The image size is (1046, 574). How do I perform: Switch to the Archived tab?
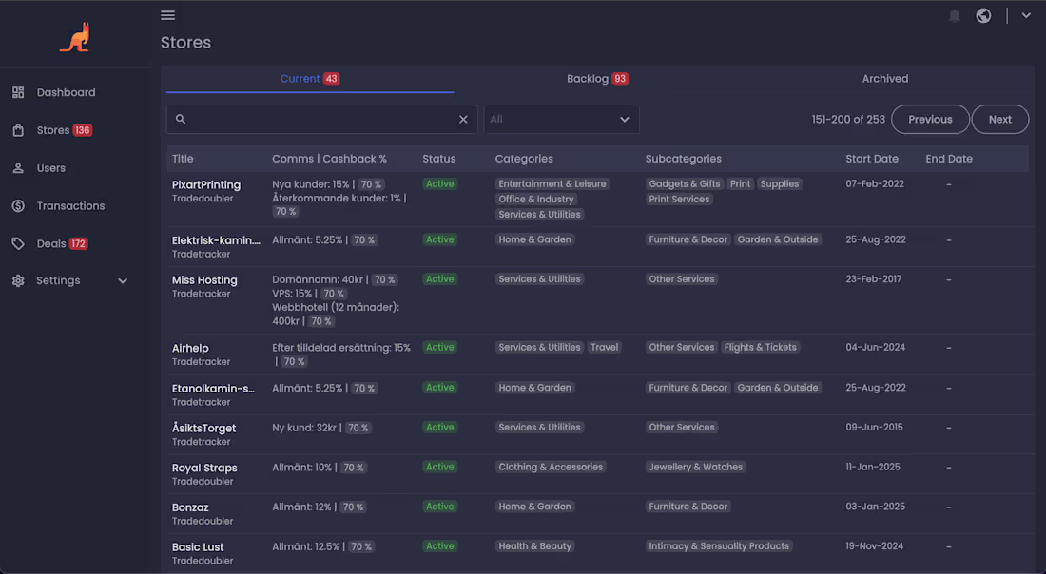point(884,79)
